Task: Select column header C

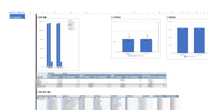Action: tap(30, 13)
